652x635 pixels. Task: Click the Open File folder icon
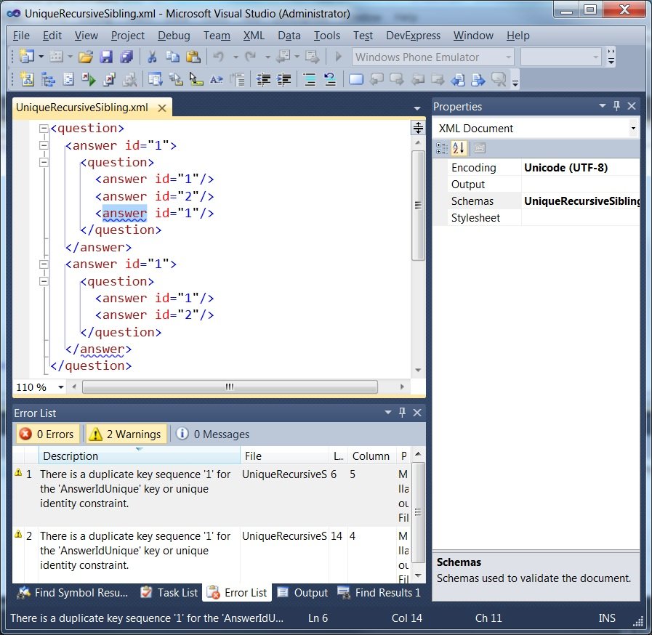(86, 57)
